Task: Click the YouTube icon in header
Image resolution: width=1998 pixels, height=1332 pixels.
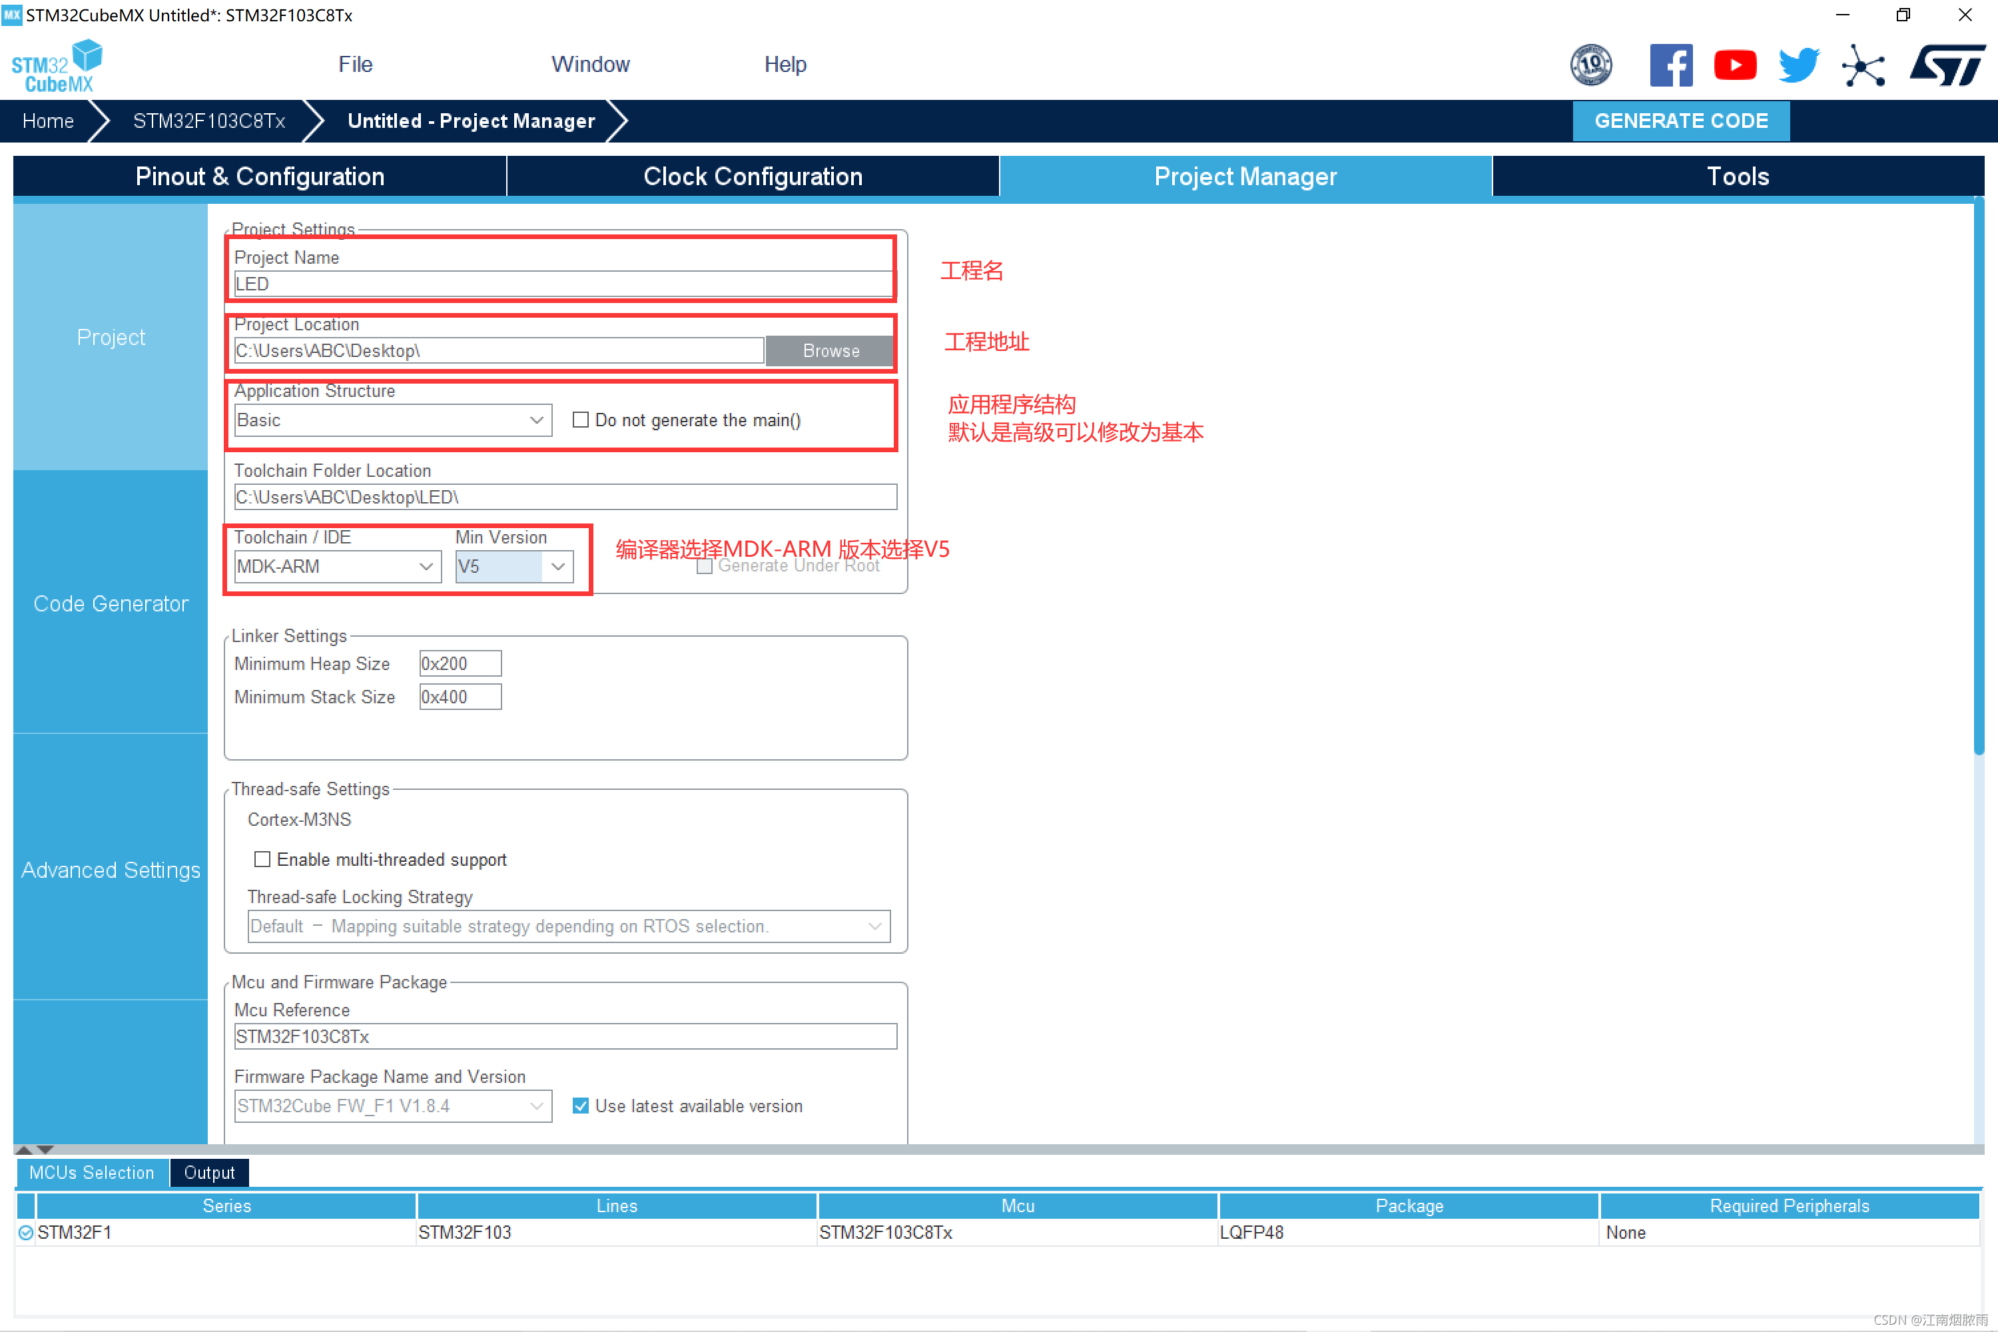Action: [1735, 65]
